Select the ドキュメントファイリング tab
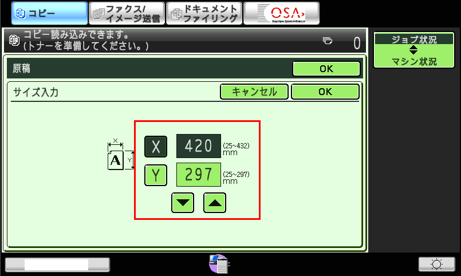 coord(204,13)
